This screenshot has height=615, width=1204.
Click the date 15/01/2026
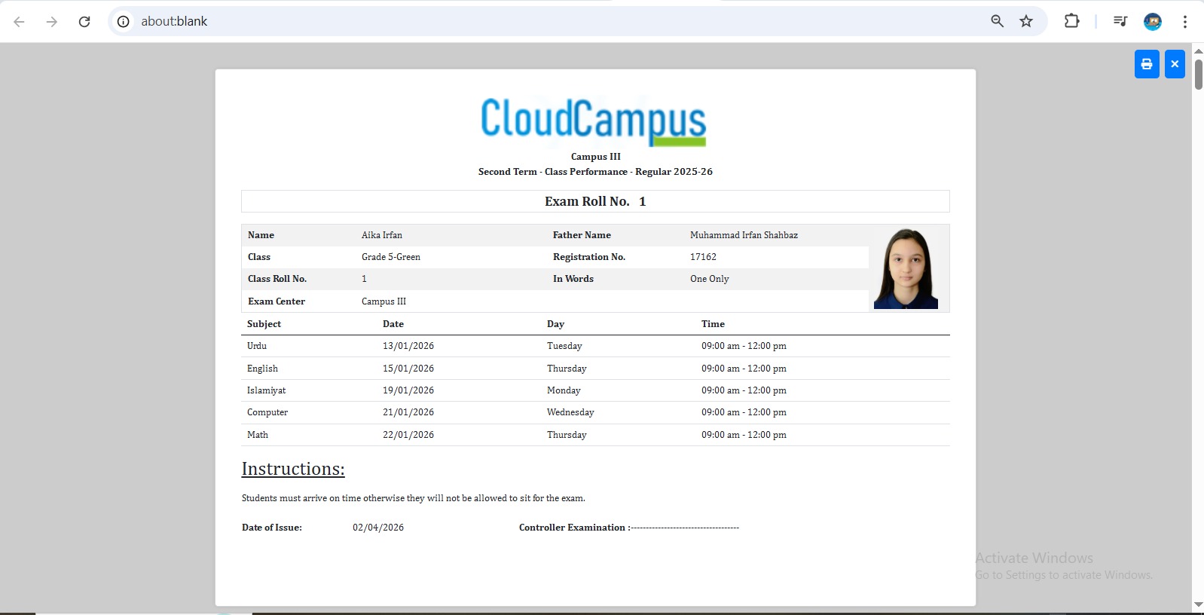408,369
